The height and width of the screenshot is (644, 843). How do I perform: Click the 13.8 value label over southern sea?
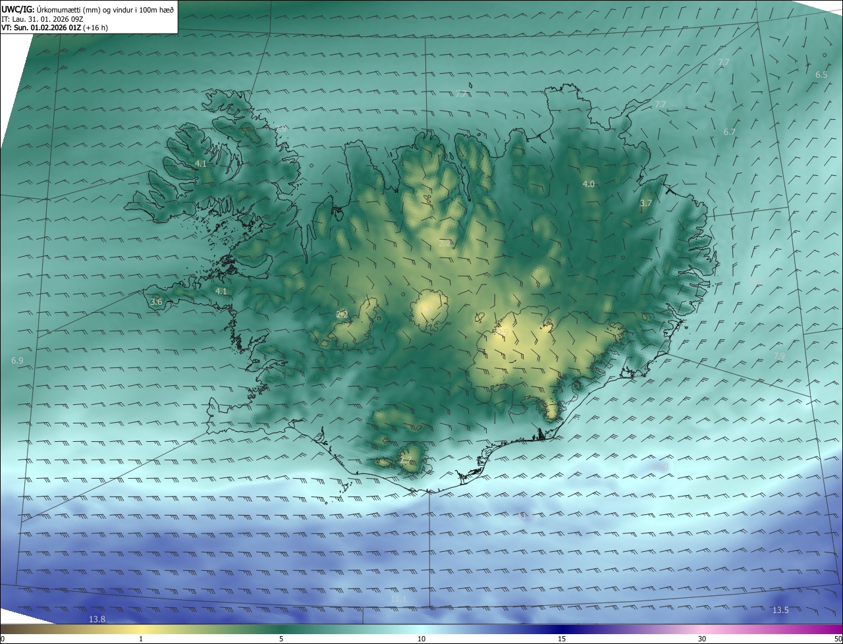[97, 619]
